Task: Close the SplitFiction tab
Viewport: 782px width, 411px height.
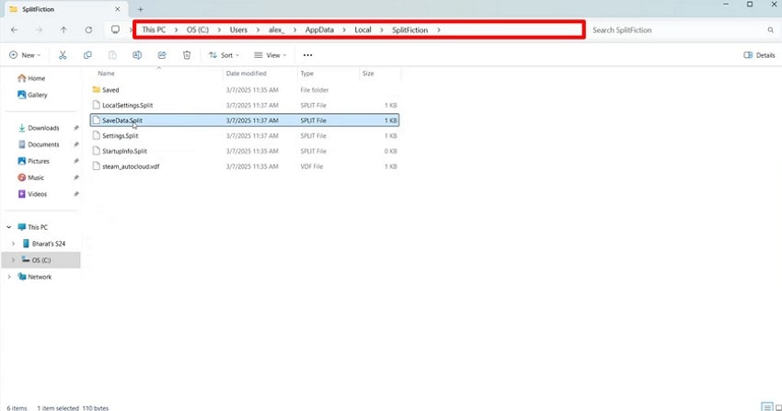Action: point(117,9)
